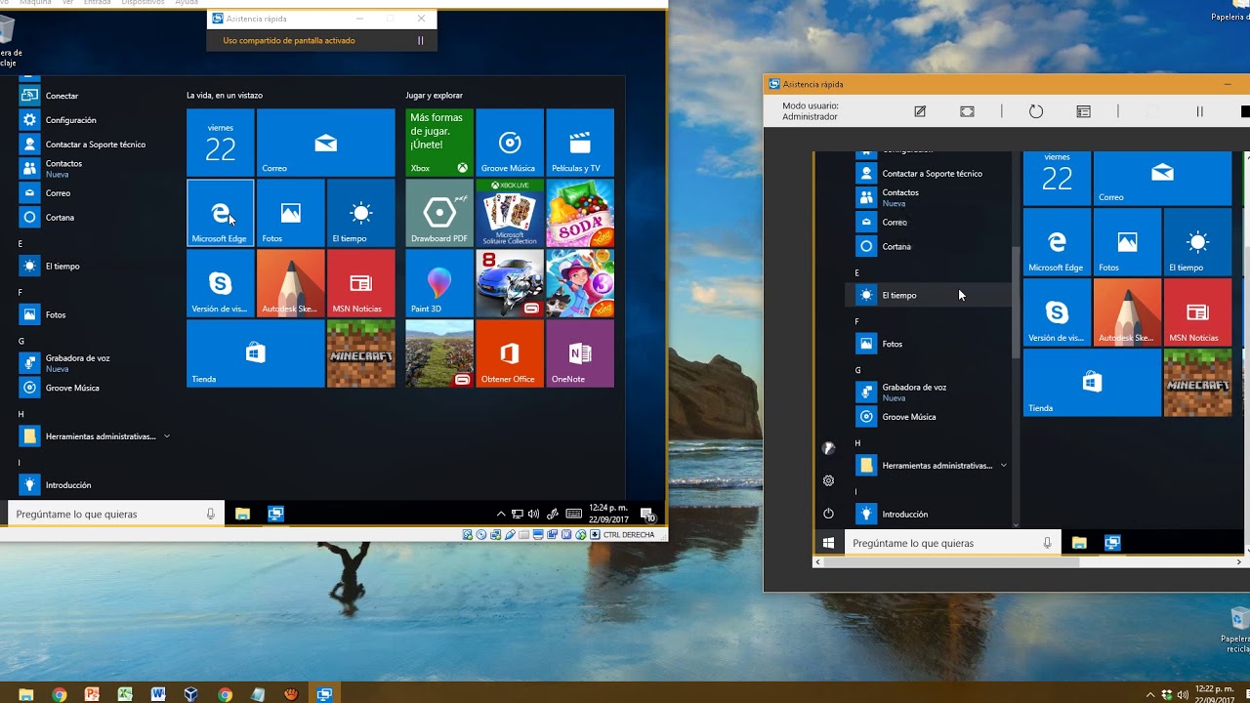Show hidden tray icons in left window taskbar

[501, 514]
